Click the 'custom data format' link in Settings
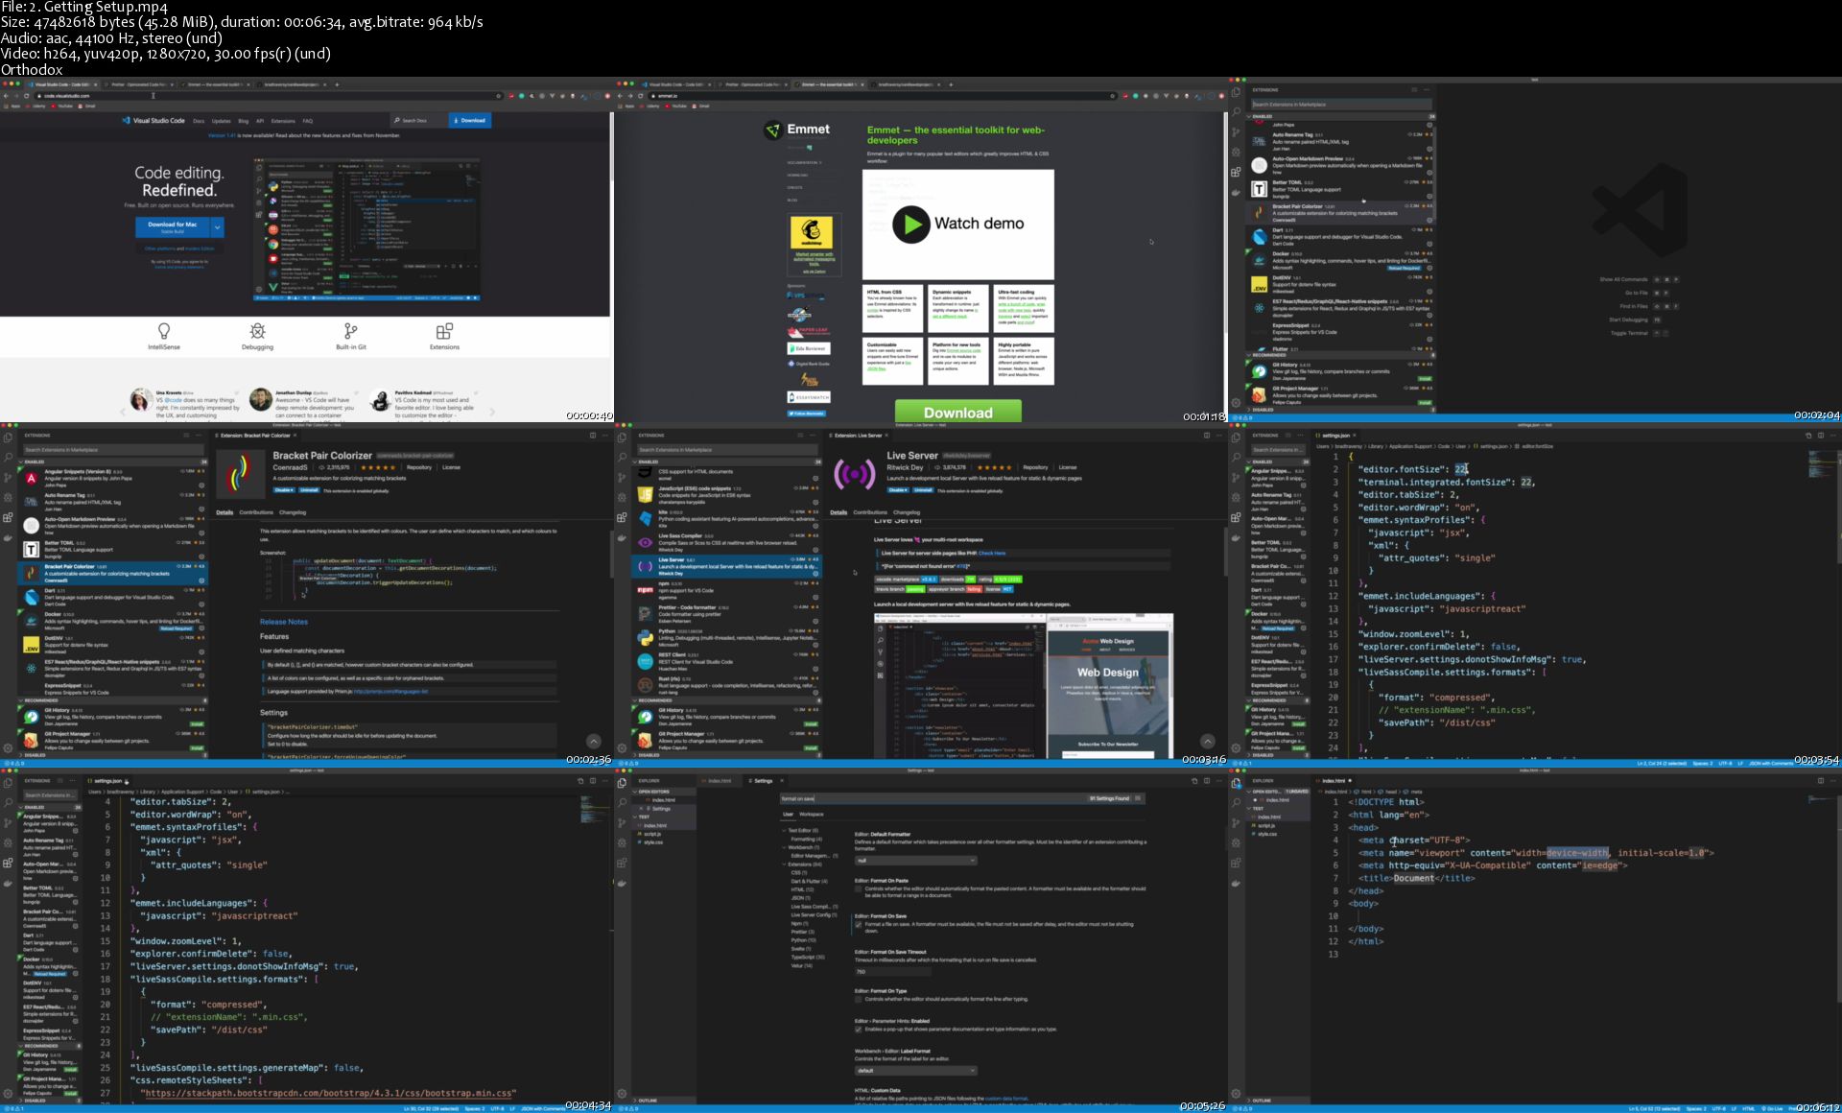This screenshot has height=1113, width=1842. 1005,1099
